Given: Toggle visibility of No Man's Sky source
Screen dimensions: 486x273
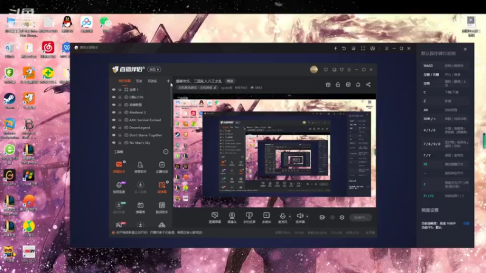Looking at the screenshot, I should (x=114, y=143).
